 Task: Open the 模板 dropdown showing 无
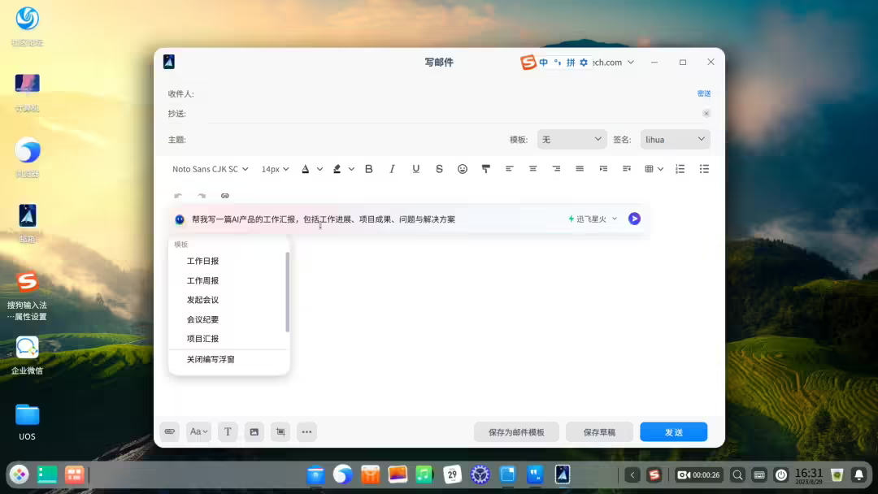572,139
